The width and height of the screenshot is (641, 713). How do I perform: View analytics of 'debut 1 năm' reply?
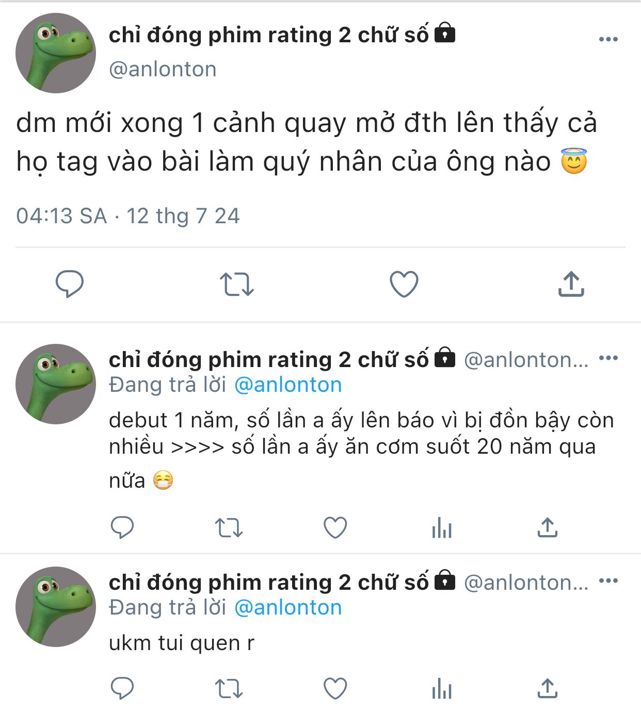442,528
